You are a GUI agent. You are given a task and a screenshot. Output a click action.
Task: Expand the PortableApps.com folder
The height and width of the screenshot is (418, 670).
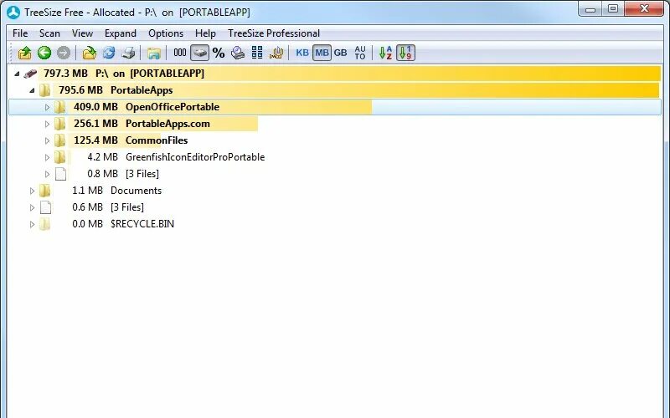pos(47,124)
